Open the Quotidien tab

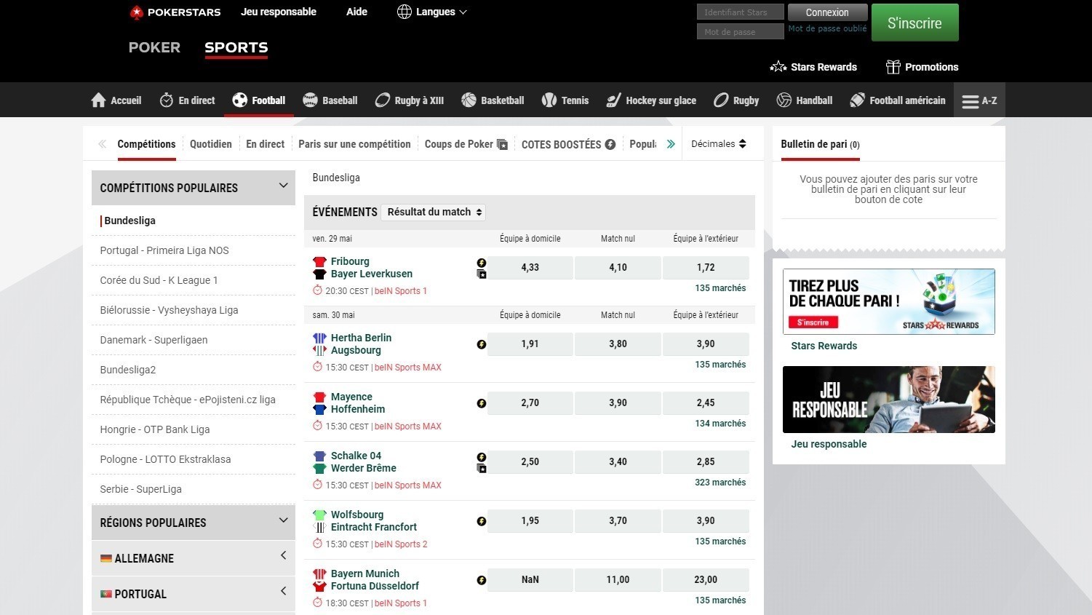point(211,144)
